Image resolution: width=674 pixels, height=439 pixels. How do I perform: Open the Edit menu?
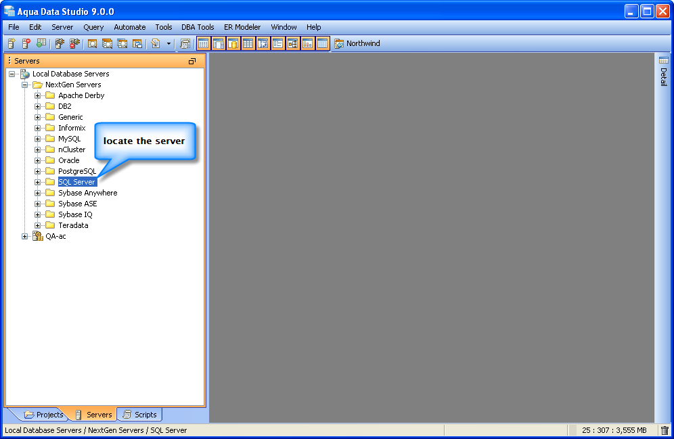pyautogui.click(x=35, y=27)
